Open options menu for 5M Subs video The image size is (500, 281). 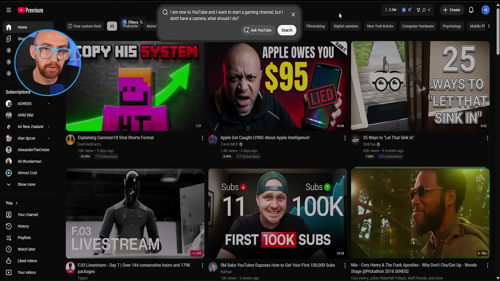[x=345, y=265]
